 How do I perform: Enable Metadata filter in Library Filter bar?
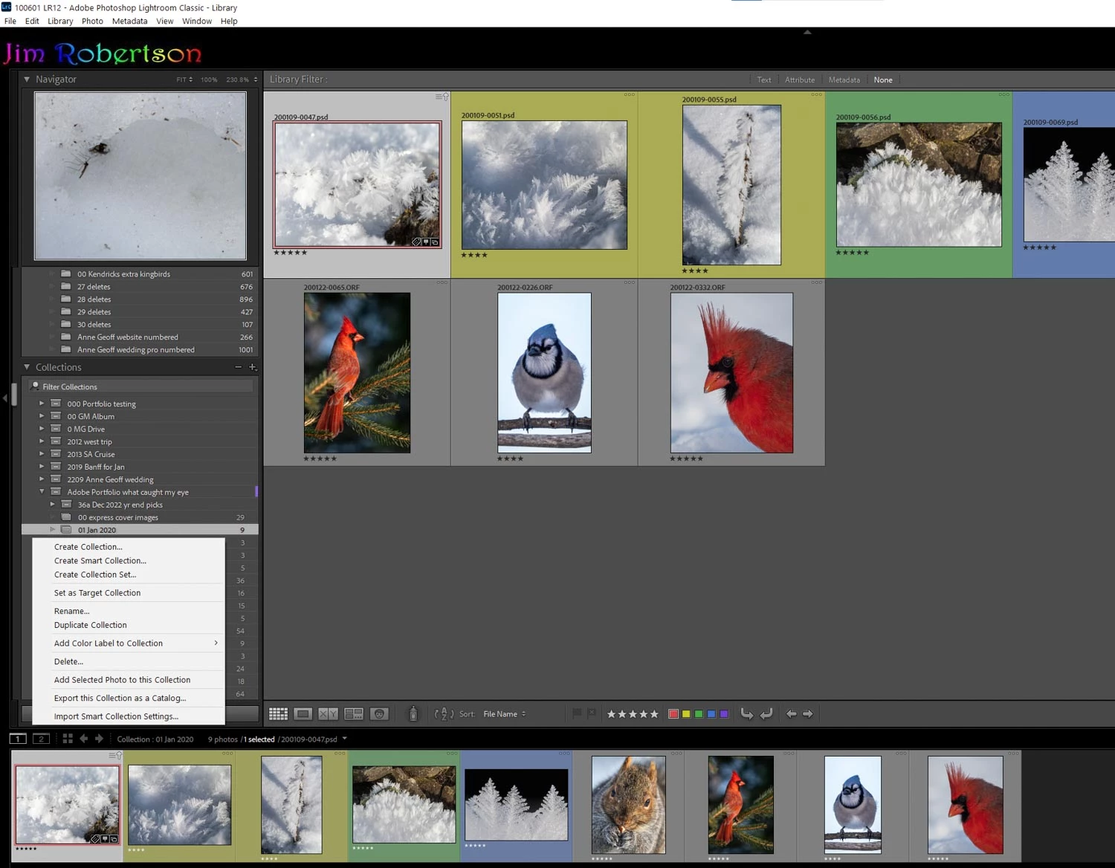(x=844, y=80)
